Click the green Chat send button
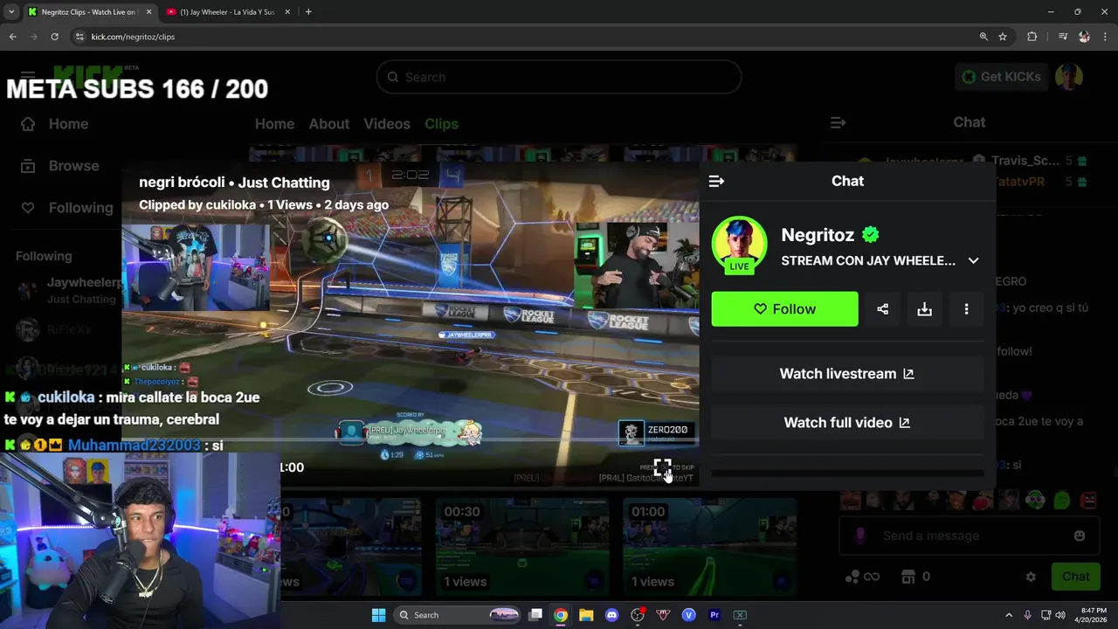This screenshot has width=1118, height=629. [1076, 577]
